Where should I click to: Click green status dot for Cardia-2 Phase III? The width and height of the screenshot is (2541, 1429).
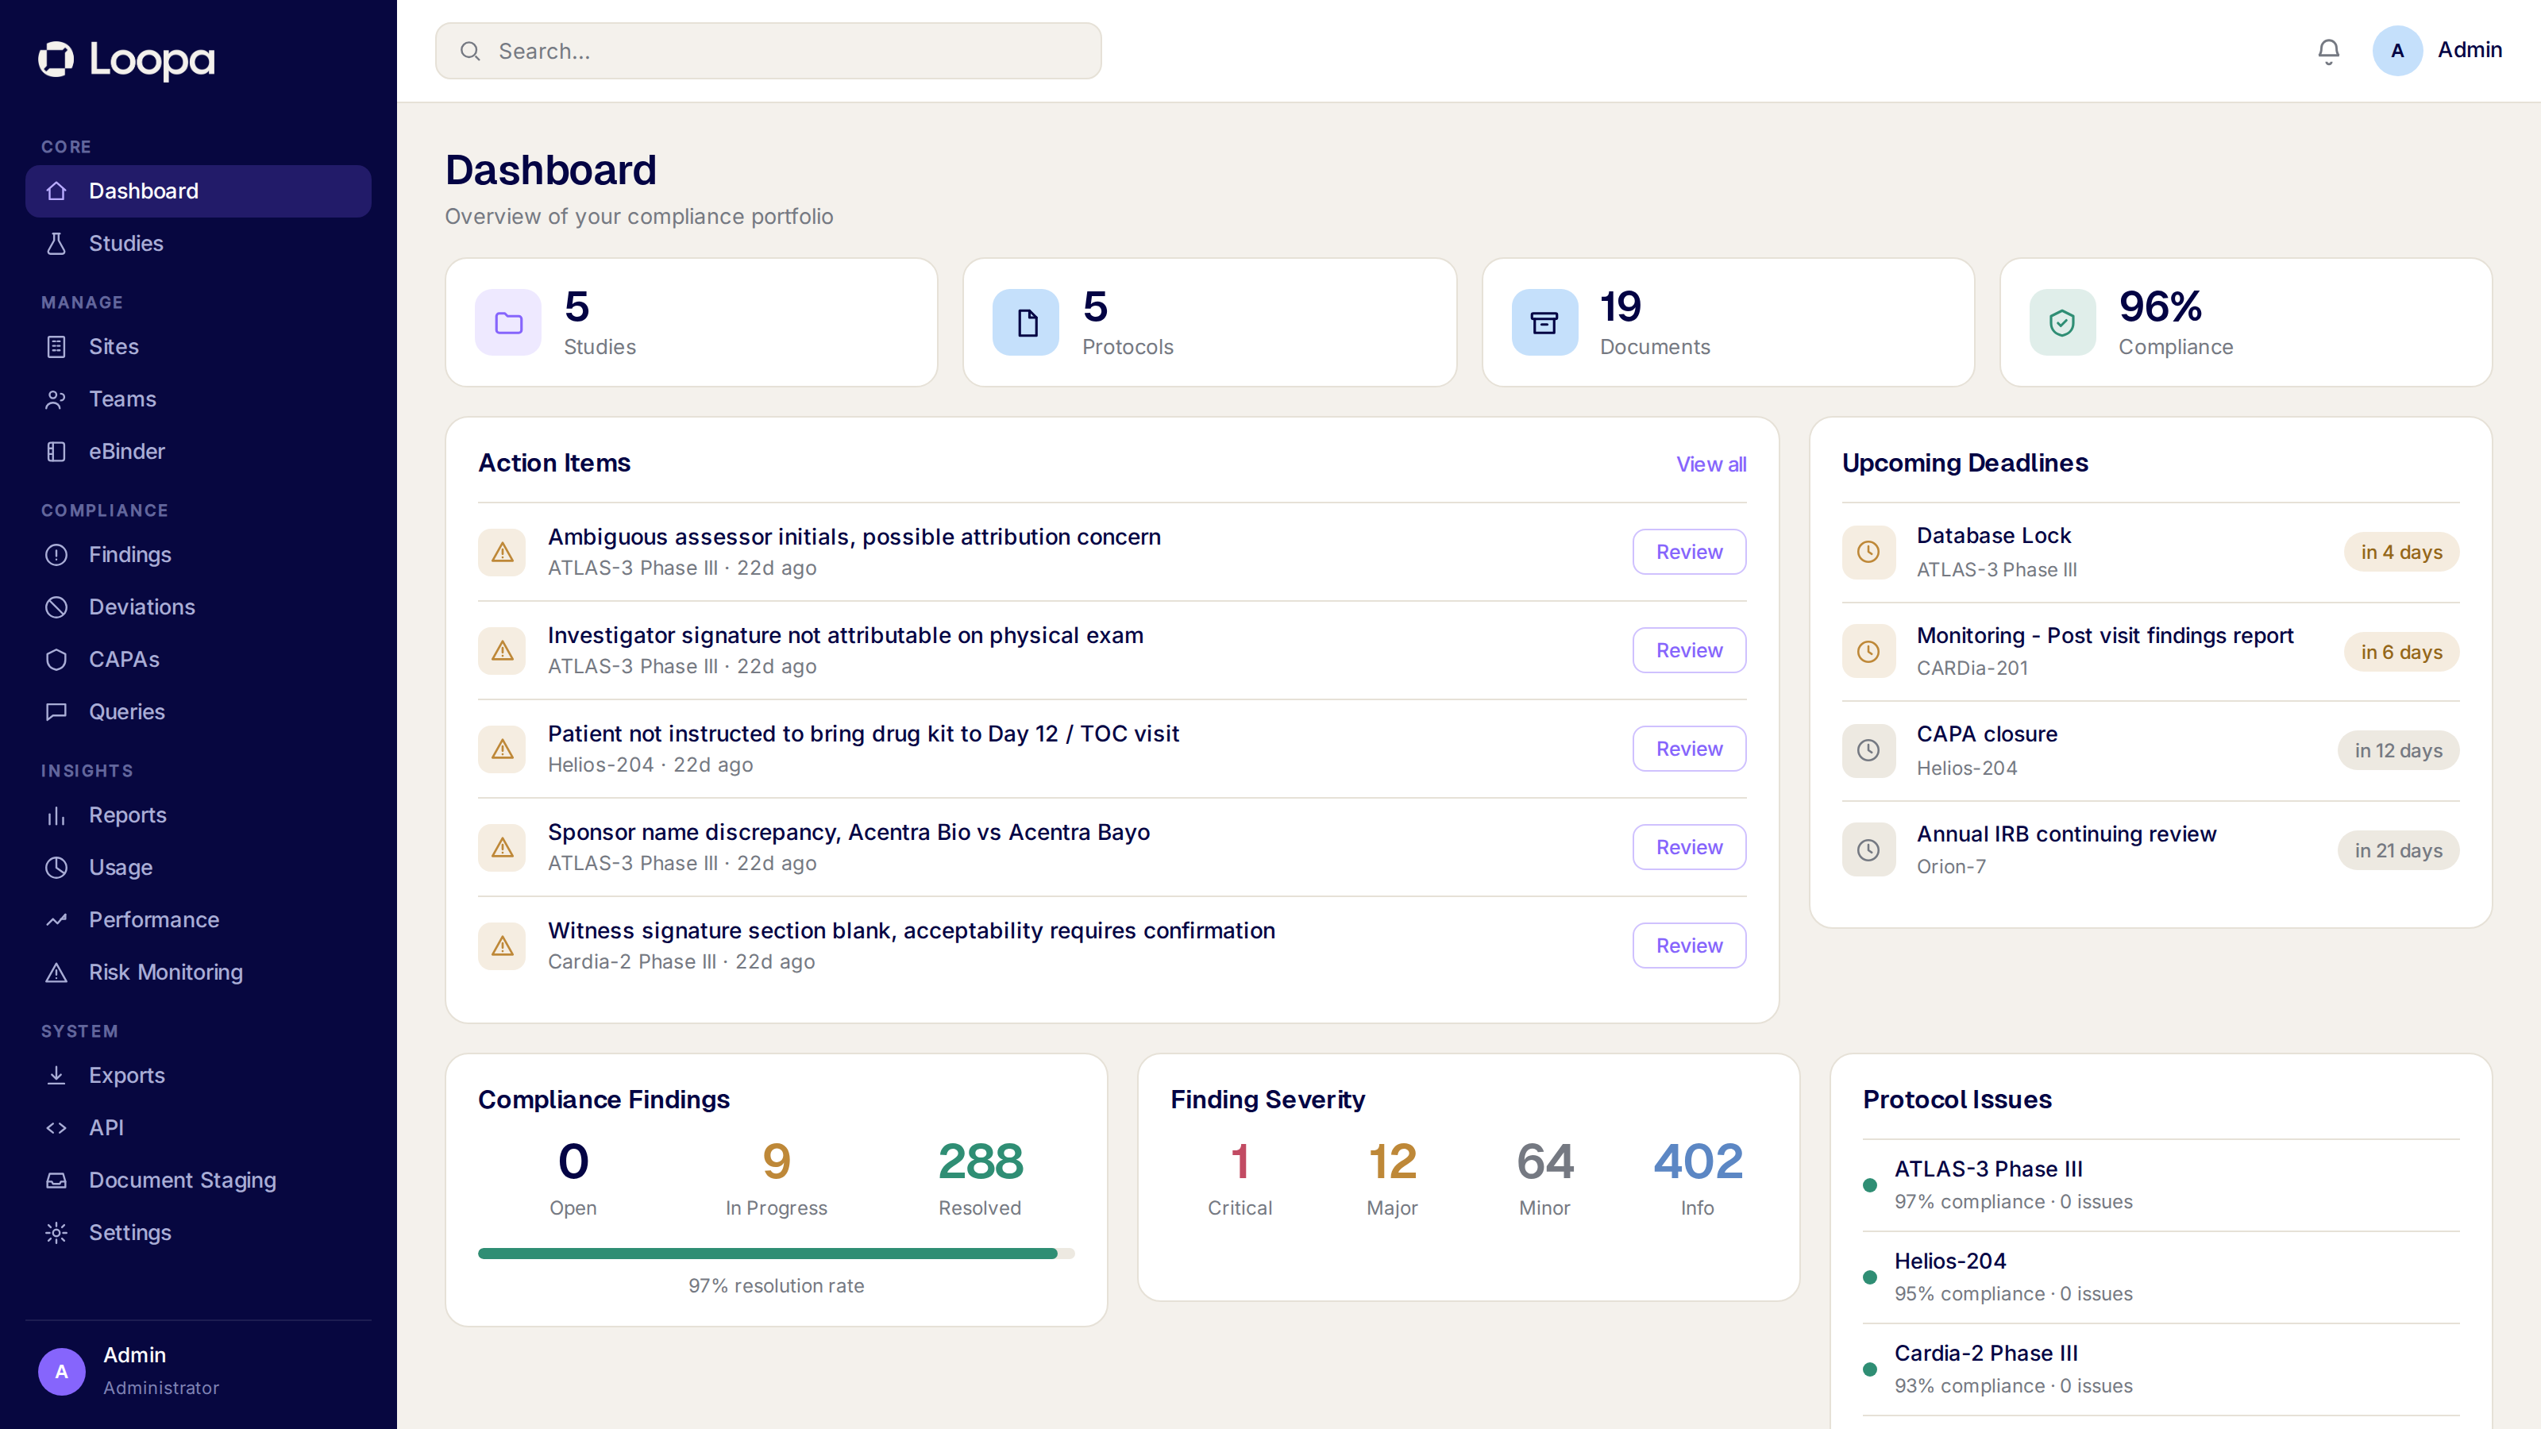pos(1869,1369)
